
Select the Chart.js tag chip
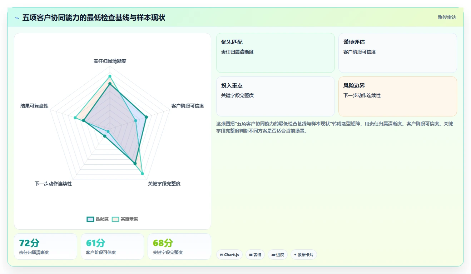(229, 255)
